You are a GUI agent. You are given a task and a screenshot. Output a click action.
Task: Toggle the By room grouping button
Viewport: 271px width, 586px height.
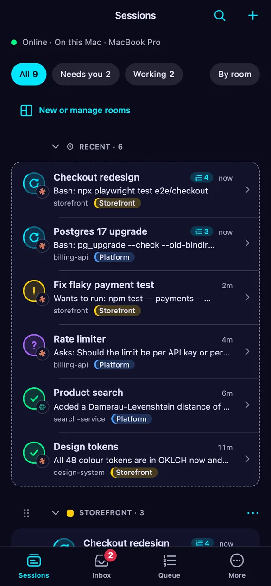pos(235,74)
